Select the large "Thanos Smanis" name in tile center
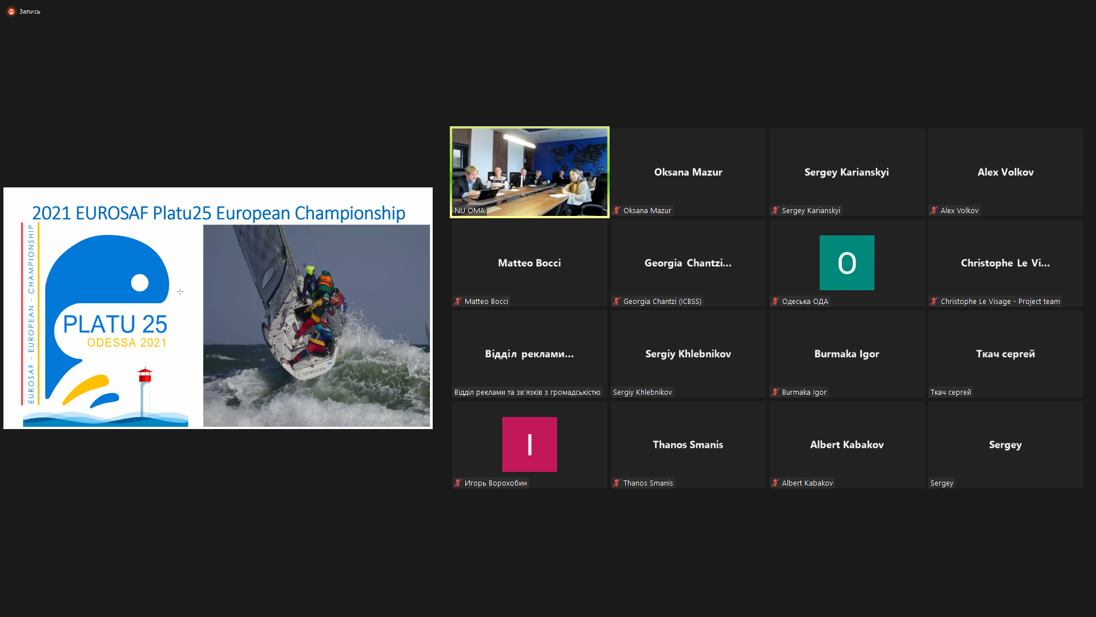The height and width of the screenshot is (617, 1096). click(688, 444)
